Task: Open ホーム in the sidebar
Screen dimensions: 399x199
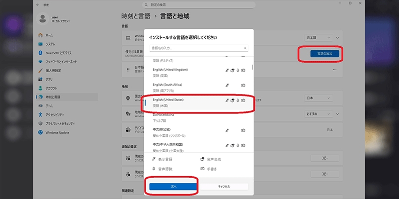Action: [x=67, y=35]
